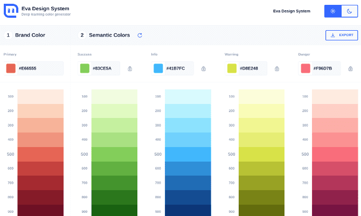Open the Success green color swatch picker
The height and width of the screenshot is (216, 361).
point(85,68)
